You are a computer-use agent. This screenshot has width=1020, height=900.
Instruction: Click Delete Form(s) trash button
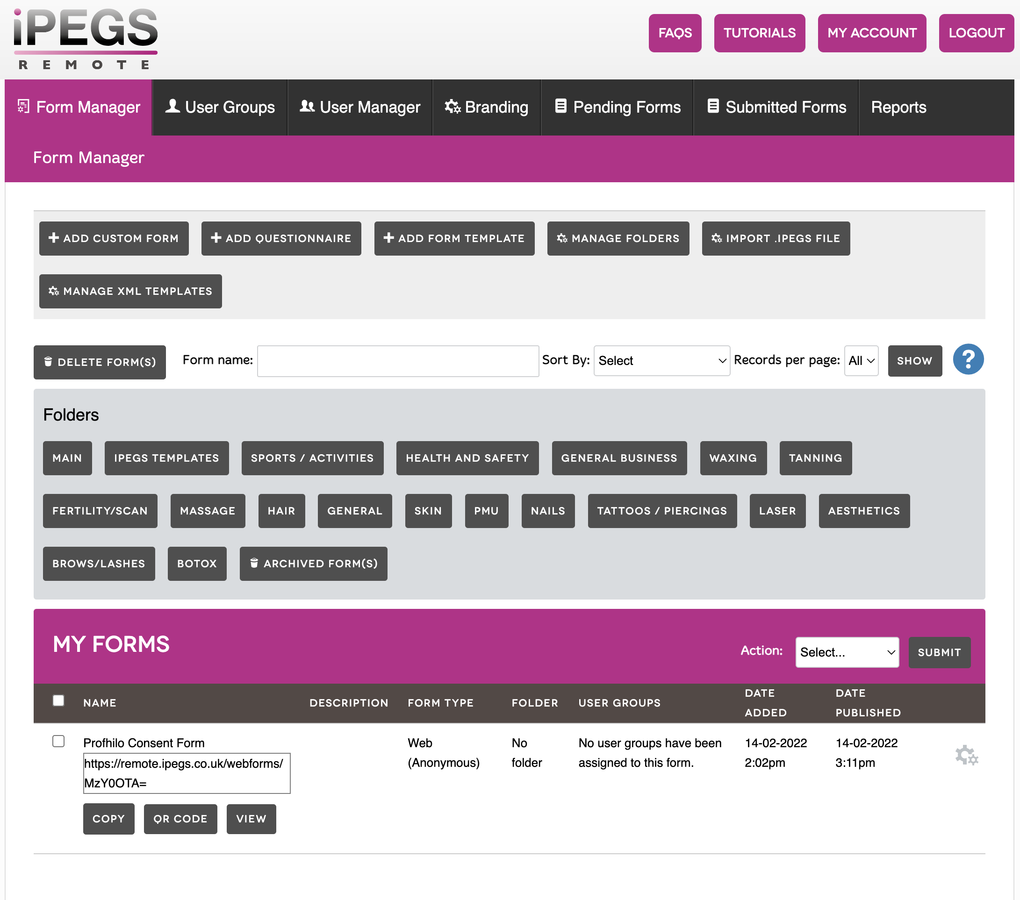click(99, 362)
